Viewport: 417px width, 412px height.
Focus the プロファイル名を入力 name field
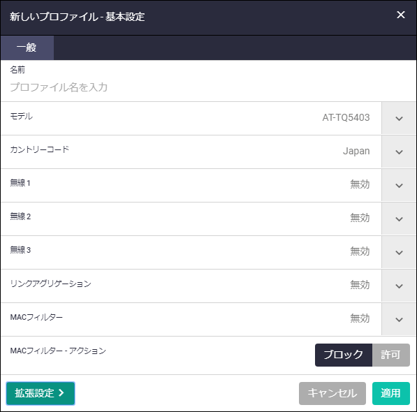pyautogui.click(x=208, y=87)
